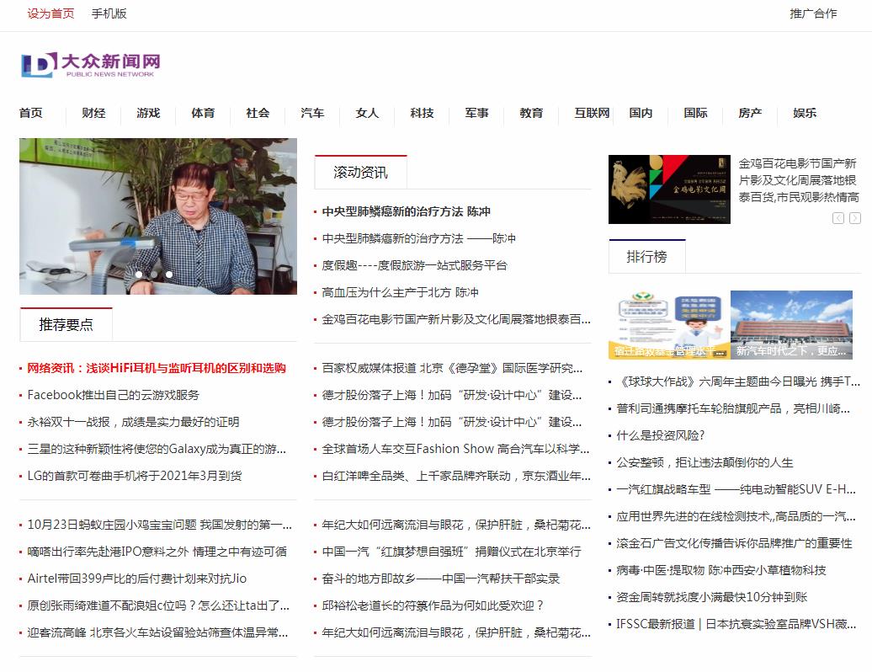This screenshot has height=672, width=872.
Task: Open 嘀嗒出行率先赴港IPO article
Action: point(157,552)
